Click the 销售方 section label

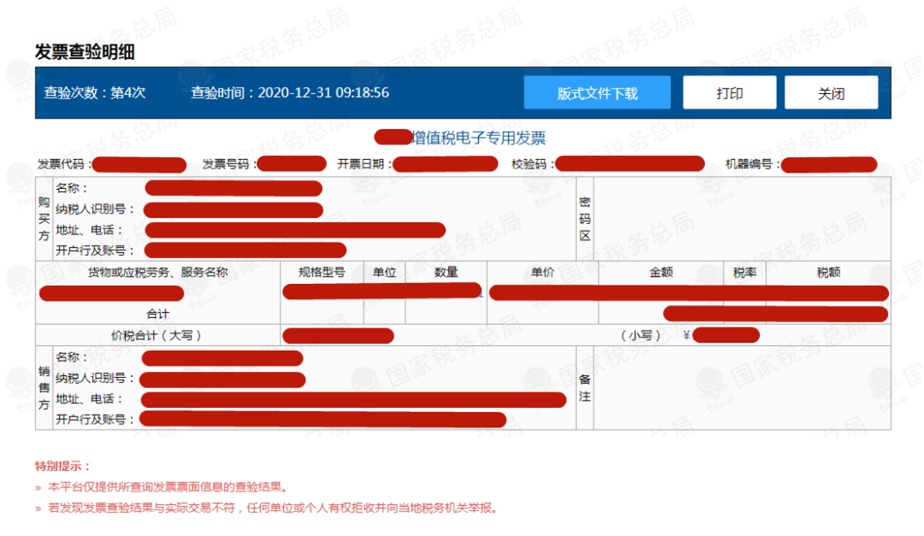pos(44,388)
